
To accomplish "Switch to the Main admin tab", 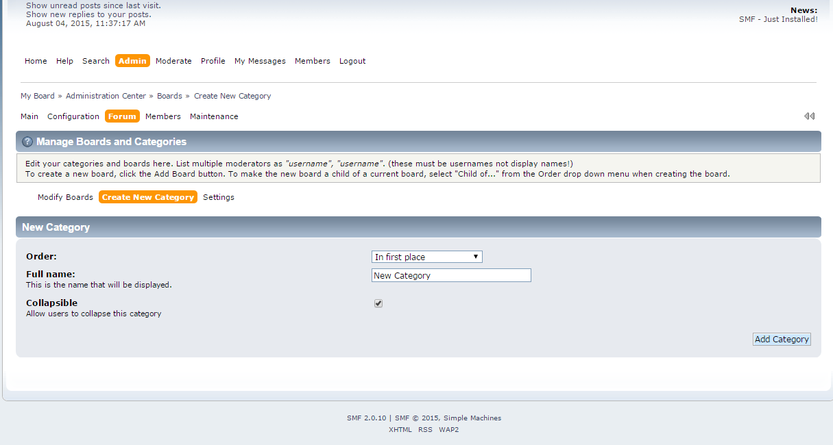I will pyautogui.click(x=29, y=116).
